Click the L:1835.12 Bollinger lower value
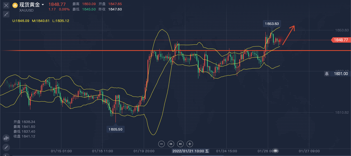Viewport: 351px width, 156px height. coord(61,21)
